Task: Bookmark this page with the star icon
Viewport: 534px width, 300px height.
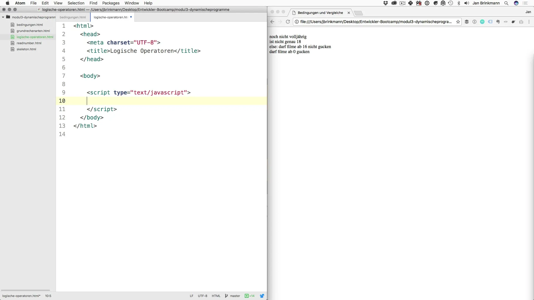Action: [458, 22]
